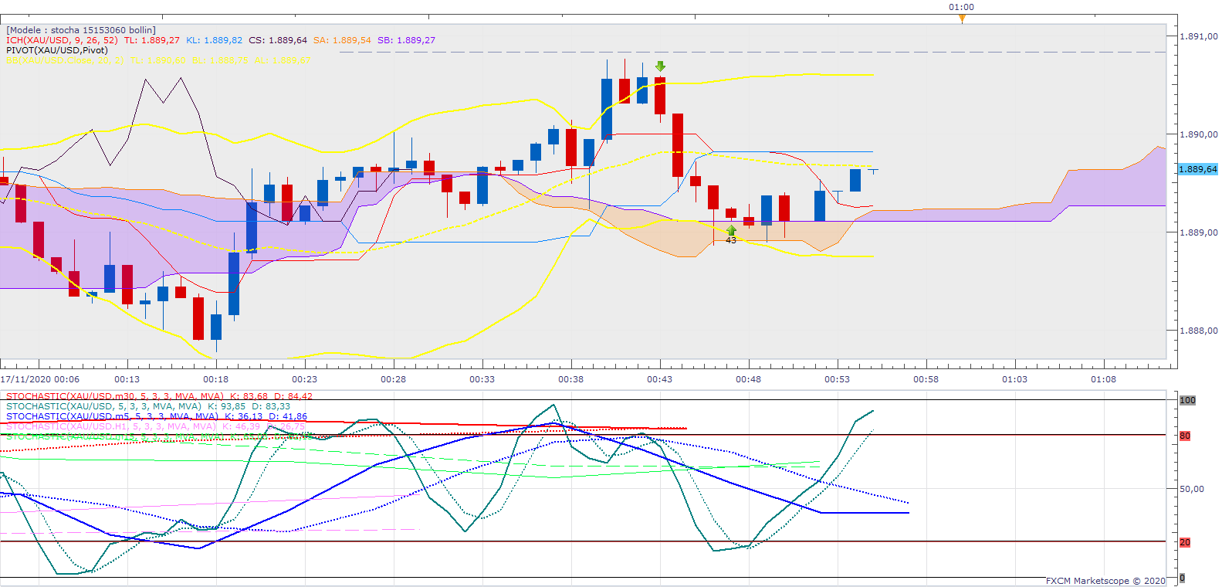The width and height of the screenshot is (1222, 587).
Task: Click the 00:33 time axis label
Action: coord(482,379)
